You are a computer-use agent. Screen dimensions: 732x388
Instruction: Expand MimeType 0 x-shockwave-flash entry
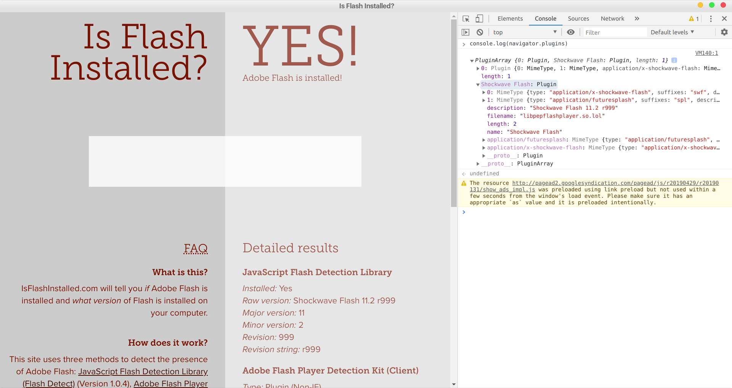484,93
